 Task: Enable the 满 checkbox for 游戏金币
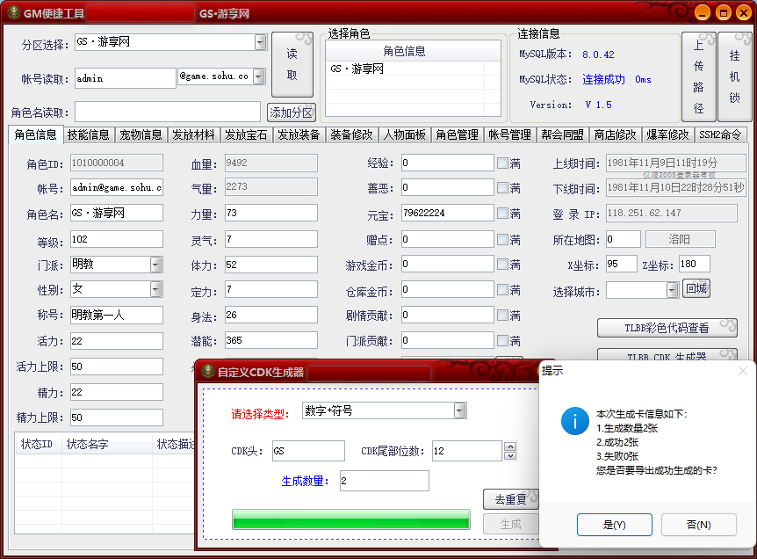502,265
